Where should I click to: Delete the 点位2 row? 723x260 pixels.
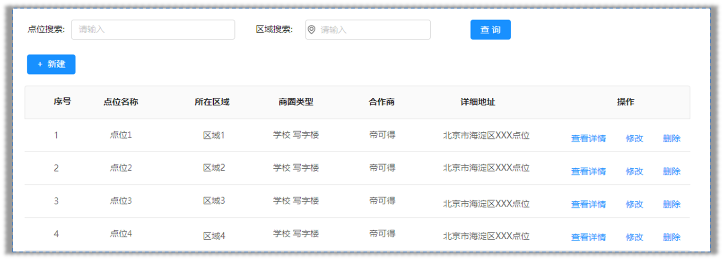671,172
